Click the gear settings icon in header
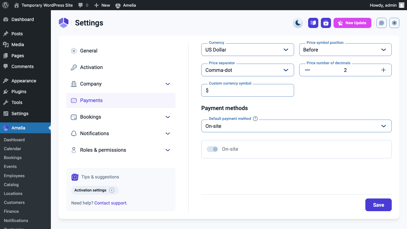407x229 pixels. click(394, 23)
